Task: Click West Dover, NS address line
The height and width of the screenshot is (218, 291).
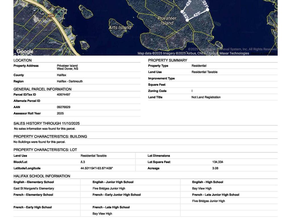Action: point(67,69)
